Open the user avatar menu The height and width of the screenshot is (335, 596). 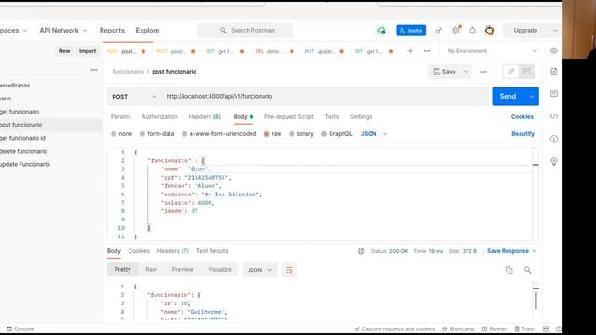tap(490, 31)
